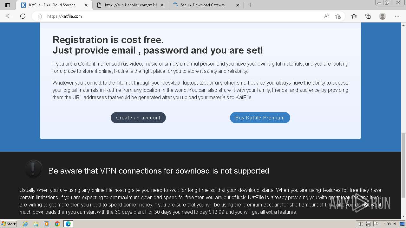Click the page vertical scrollbar thumb

(403, 165)
